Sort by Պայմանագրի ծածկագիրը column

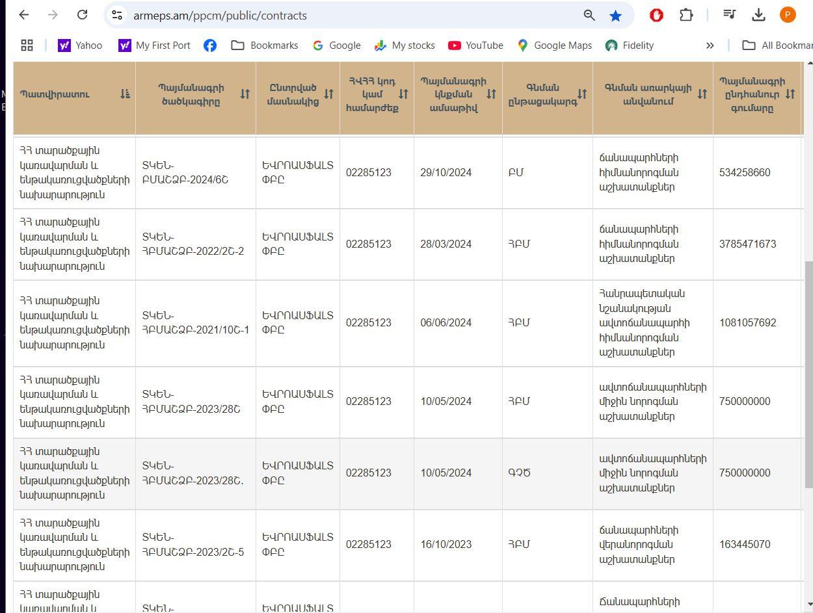(x=245, y=94)
